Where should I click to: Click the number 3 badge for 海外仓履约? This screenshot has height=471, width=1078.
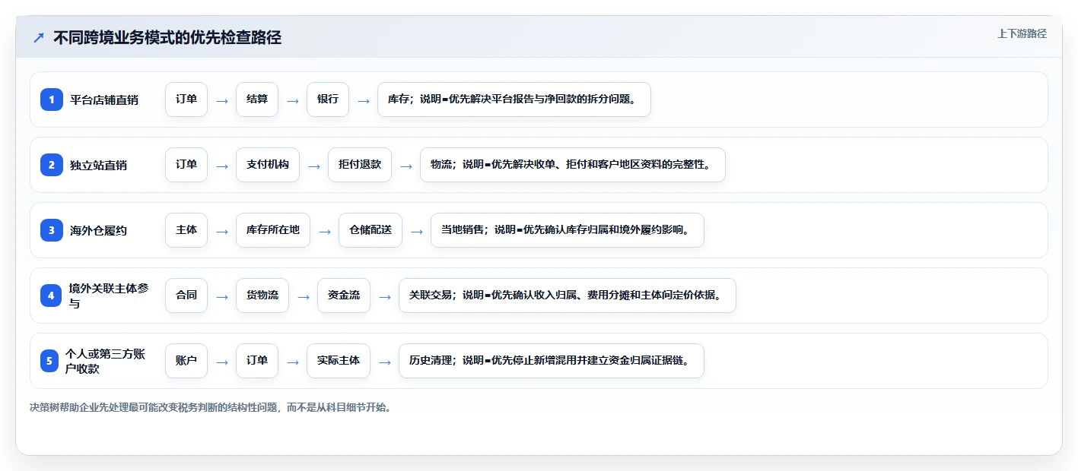tap(51, 230)
